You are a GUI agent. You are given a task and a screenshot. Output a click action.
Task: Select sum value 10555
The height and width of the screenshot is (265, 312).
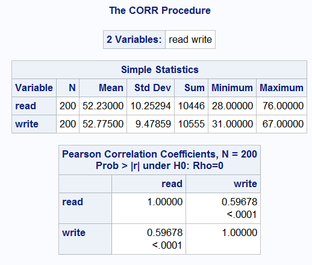(x=192, y=124)
